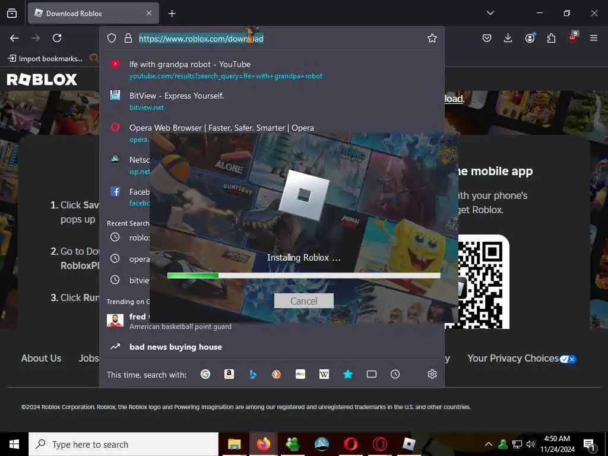This screenshot has width=608, height=456.
Task: Click the taskbar clock showing 4:50 AM
Action: click(x=557, y=444)
